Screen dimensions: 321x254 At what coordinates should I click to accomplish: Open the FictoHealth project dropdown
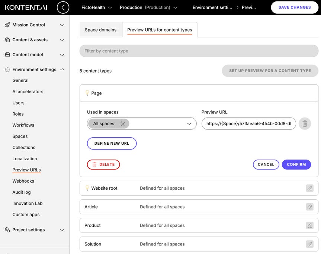pos(97,7)
